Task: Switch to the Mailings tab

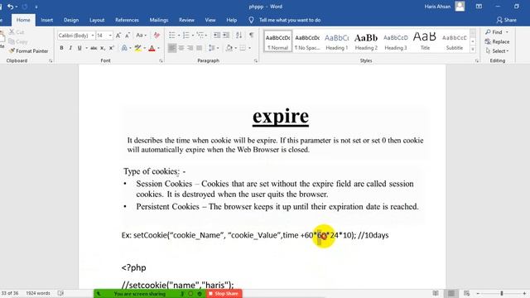Action: tap(159, 20)
